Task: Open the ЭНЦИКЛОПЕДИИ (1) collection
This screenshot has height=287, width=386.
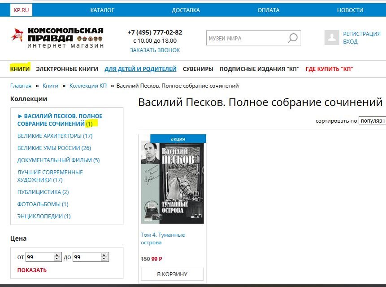Action: point(44,216)
